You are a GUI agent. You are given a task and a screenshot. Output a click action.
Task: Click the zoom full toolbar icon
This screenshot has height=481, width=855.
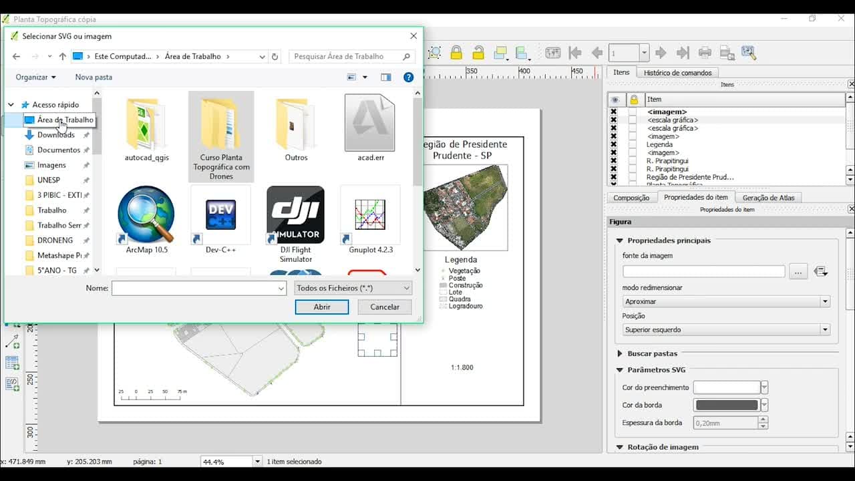pos(434,53)
